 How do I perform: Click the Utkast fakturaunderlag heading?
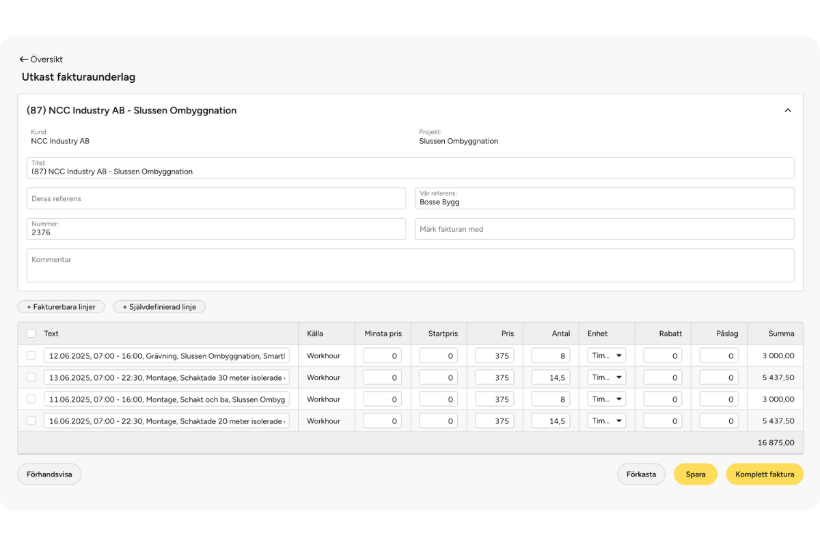pyautogui.click(x=79, y=77)
